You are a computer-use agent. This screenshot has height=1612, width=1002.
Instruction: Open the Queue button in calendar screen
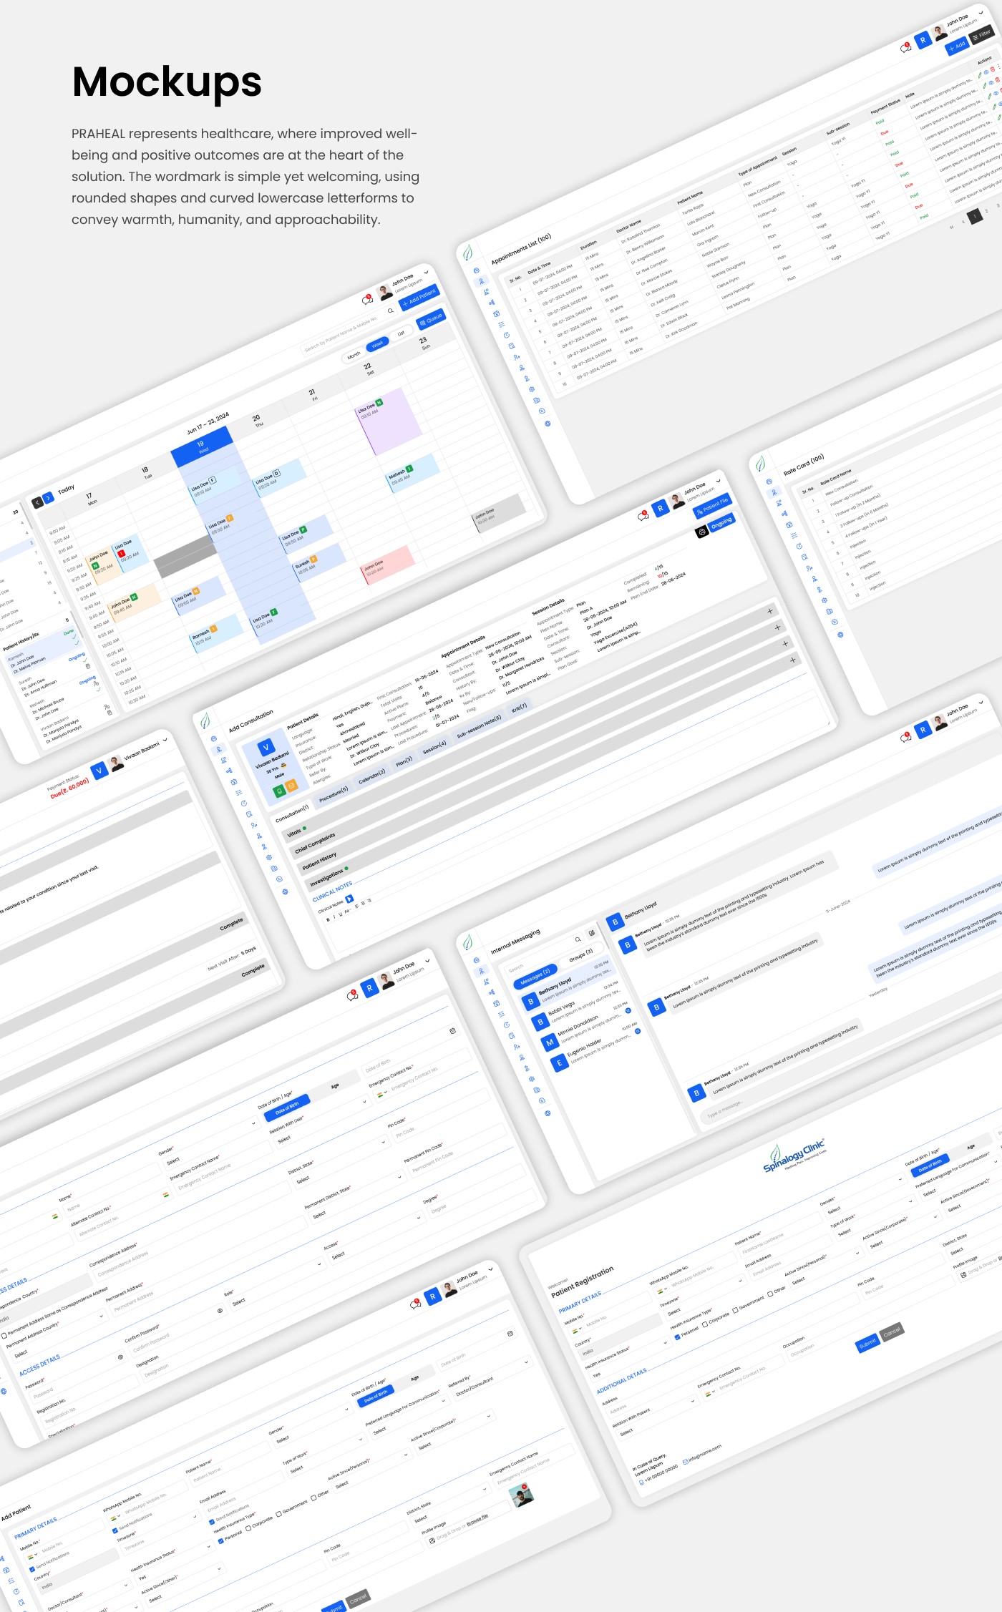(431, 319)
